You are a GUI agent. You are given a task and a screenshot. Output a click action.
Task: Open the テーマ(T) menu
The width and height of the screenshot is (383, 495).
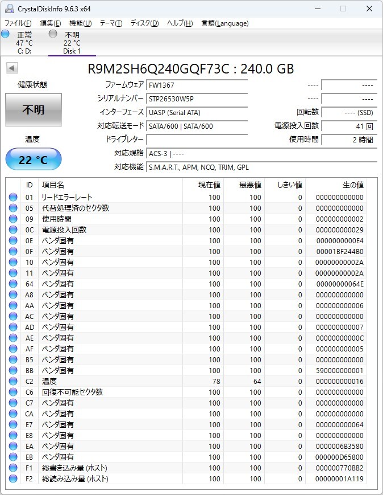111,23
